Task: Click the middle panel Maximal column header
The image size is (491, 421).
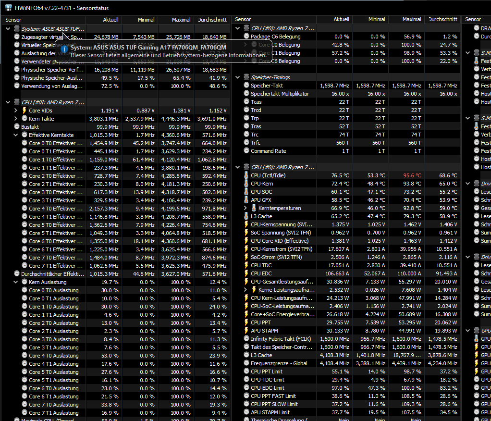Action: [x=406, y=19]
